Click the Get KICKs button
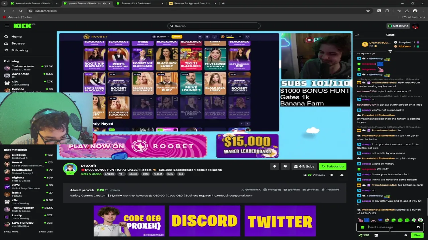The width and height of the screenshot is (428, 240). [398, 26]
